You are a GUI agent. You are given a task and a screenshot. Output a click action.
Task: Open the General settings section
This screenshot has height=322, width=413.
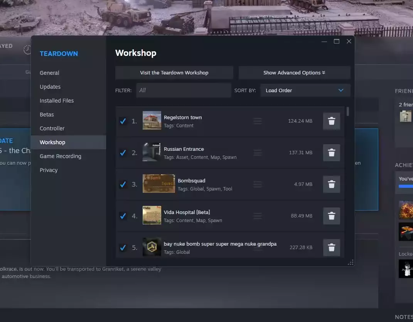(69, 73)
